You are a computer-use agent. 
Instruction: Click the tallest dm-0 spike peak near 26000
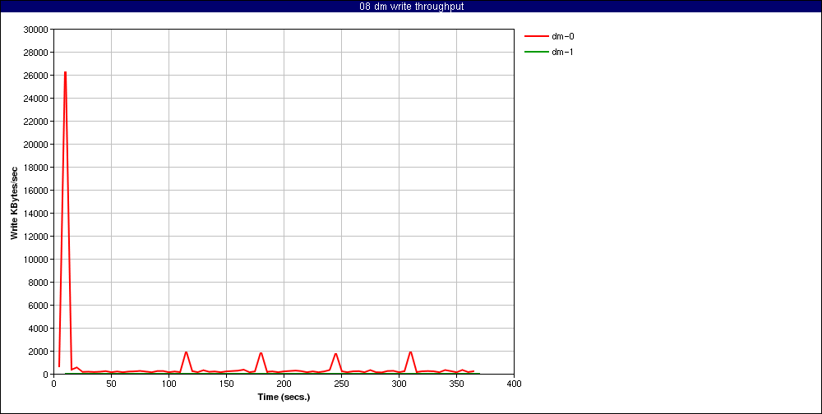tap(65, 72)
